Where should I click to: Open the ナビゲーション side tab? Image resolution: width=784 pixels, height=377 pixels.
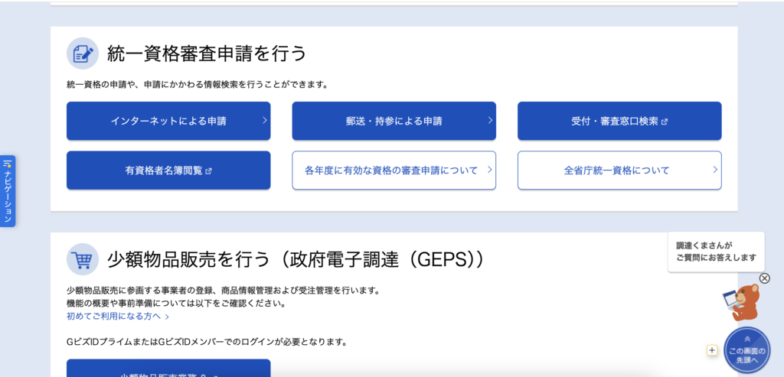click(8, 191)
